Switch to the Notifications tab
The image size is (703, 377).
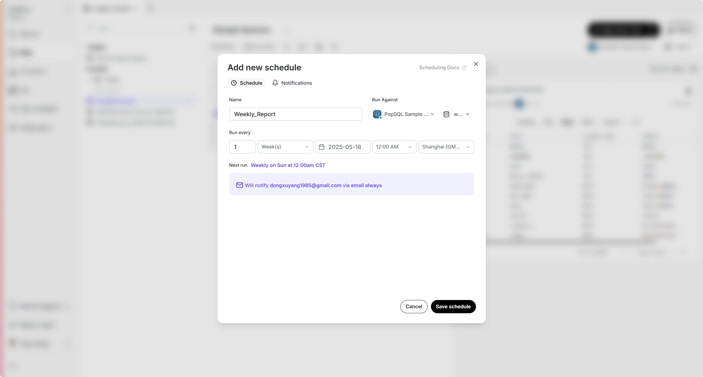(x=296, y=83)
